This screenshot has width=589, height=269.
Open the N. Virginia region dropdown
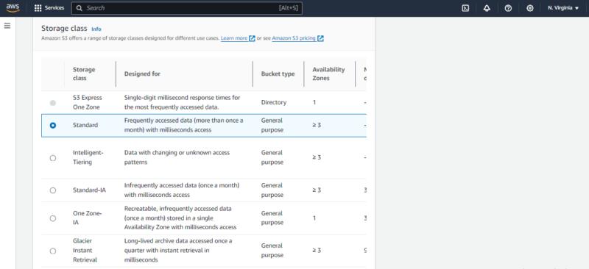pyautogui.click(x=563, y=8)
